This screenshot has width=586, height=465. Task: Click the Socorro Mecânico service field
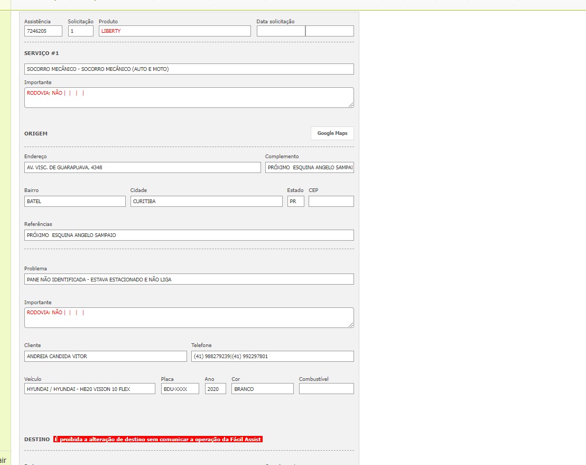pos(189,69)
